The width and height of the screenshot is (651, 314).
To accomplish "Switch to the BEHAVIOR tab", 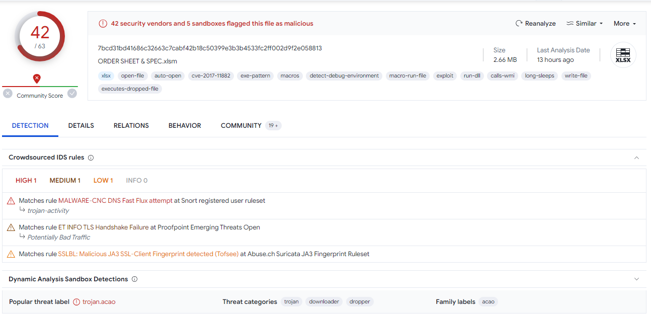I will tap(185, 126).
